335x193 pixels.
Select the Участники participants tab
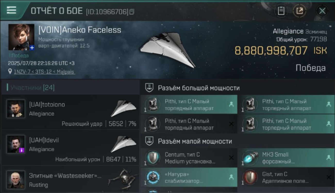click(31, 88)
